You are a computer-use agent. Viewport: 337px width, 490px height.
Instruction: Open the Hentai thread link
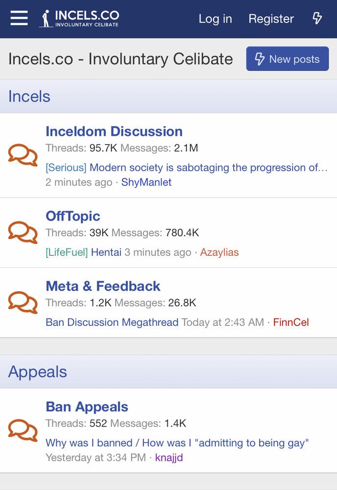[x=106, y=252]
